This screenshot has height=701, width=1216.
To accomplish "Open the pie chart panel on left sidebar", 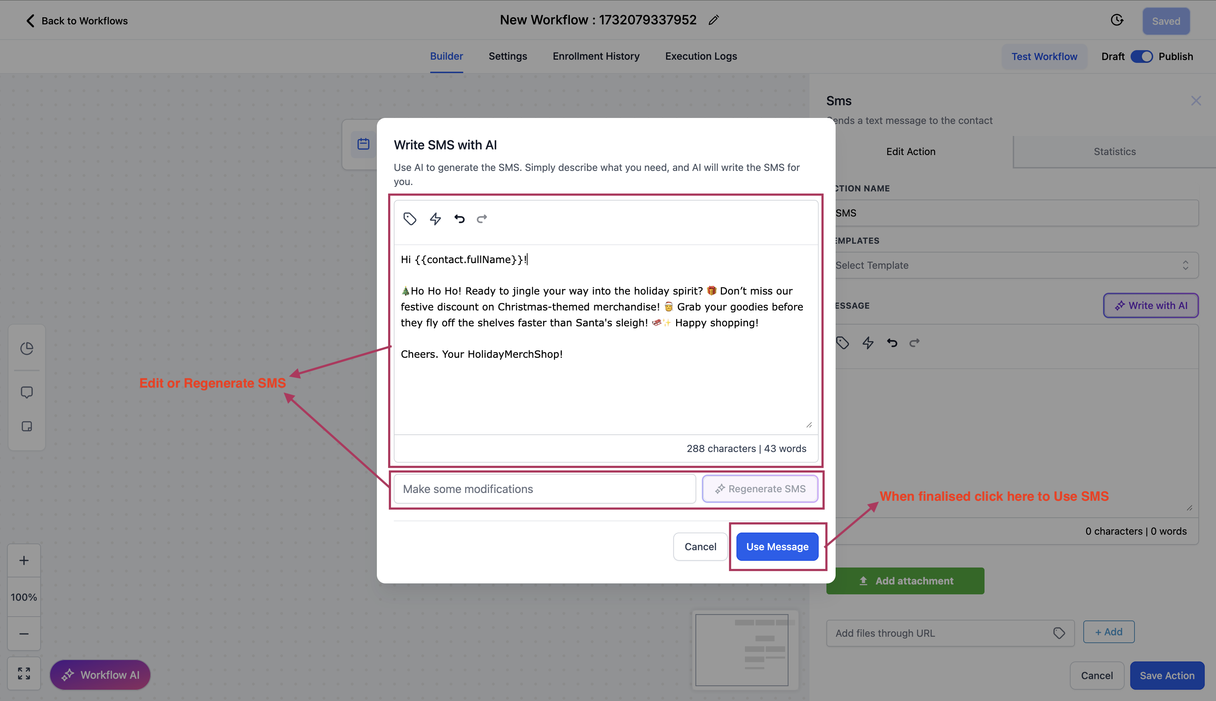I will tap(26, 347).
